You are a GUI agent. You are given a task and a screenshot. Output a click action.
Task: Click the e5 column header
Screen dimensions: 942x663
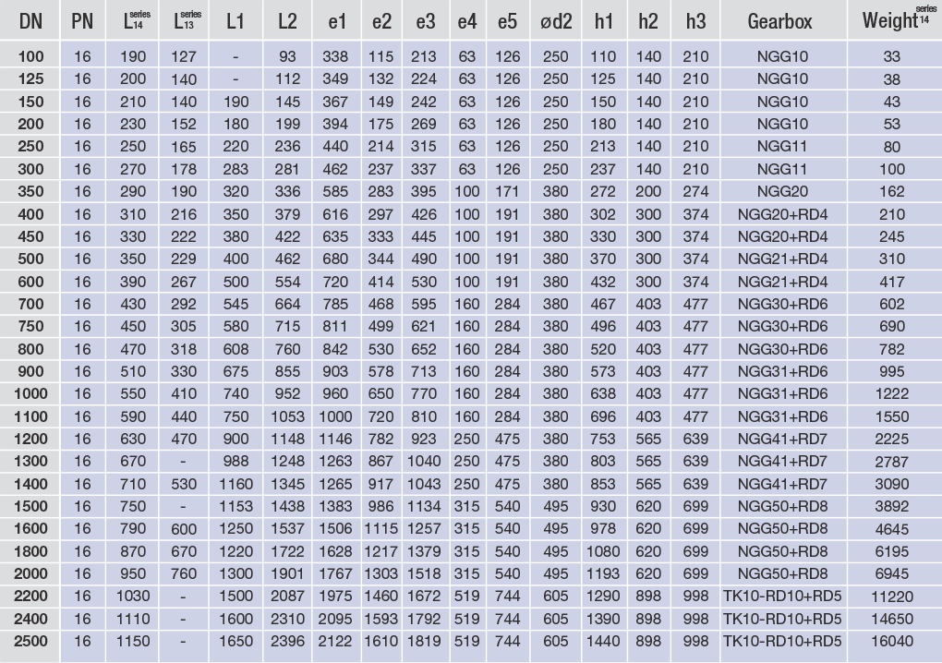(x=507, y=21)
